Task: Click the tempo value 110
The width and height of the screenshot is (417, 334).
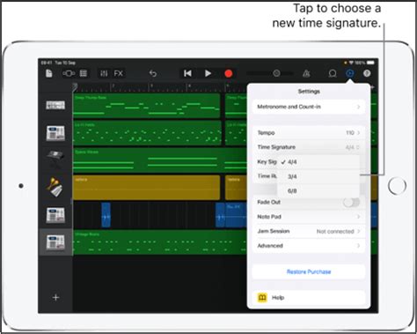Action: click(x=350, y=133)
